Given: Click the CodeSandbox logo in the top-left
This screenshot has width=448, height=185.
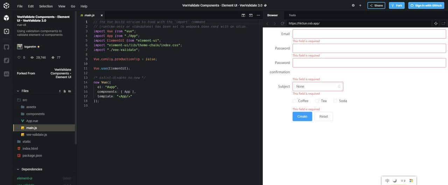Looking at the screenshot, I should (x=6, y=6).
